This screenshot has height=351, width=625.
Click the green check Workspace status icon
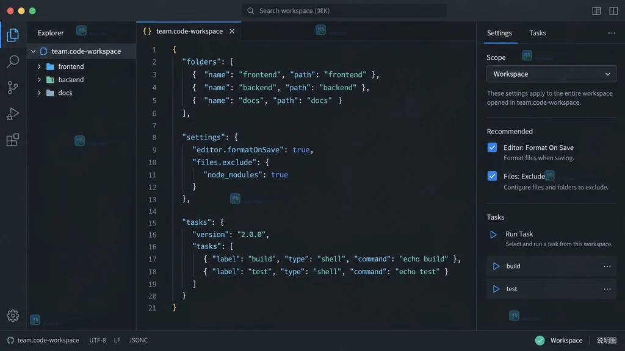coord(540,340)
